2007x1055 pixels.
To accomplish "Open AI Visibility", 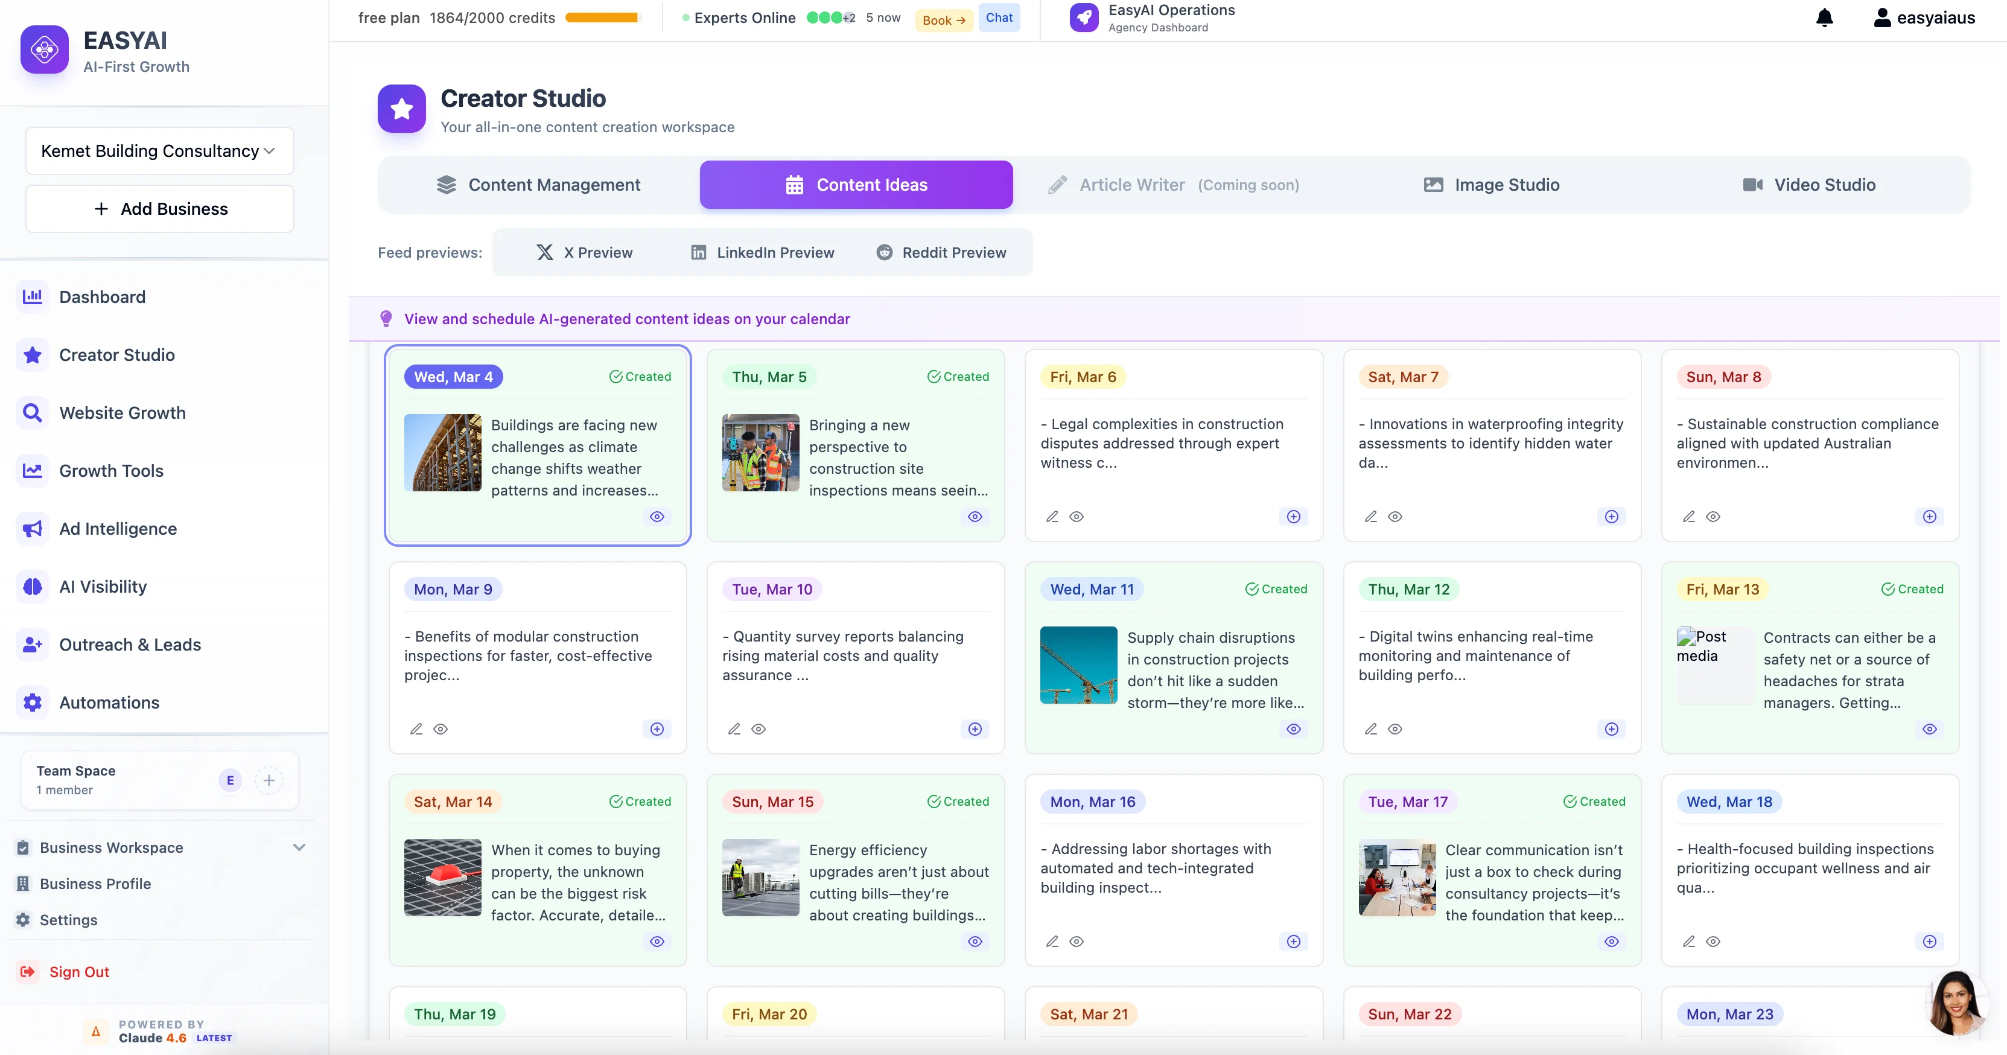I will [103, 586].
